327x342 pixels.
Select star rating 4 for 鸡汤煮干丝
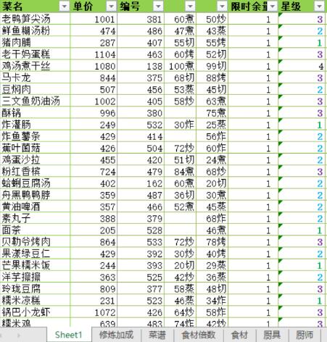click(x=302, y=66)
